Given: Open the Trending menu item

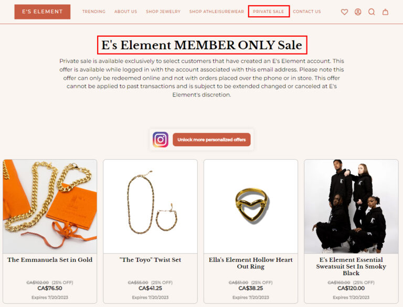Looking at the screenshot, I should pos(94,12).
